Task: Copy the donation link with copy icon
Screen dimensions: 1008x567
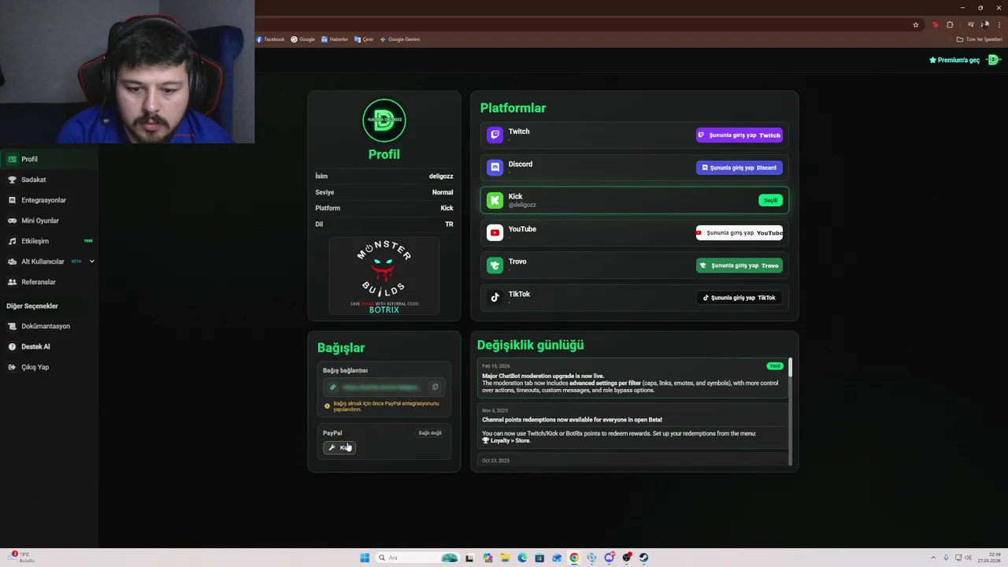Action: [x=435, y=387]
